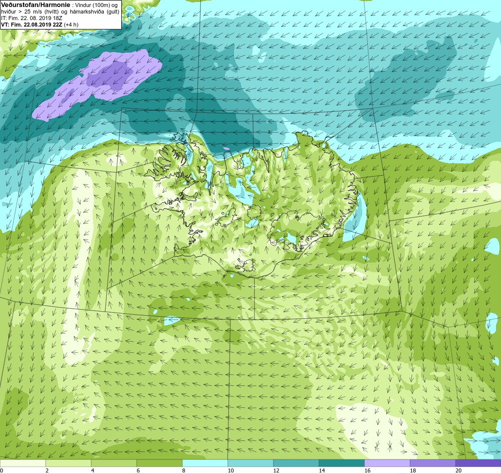Click the 14-16 m/s dark teal swatch
Image resolution: width=501 pixels, height=474 pixels.
tap(341, 463)
